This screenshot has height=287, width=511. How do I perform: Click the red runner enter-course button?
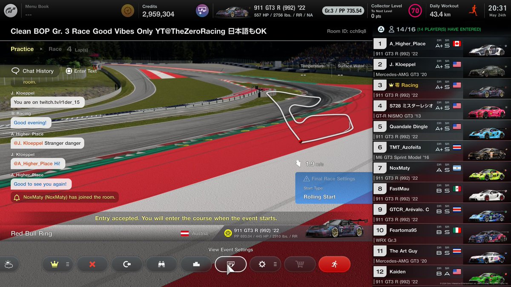coord(334,264)
